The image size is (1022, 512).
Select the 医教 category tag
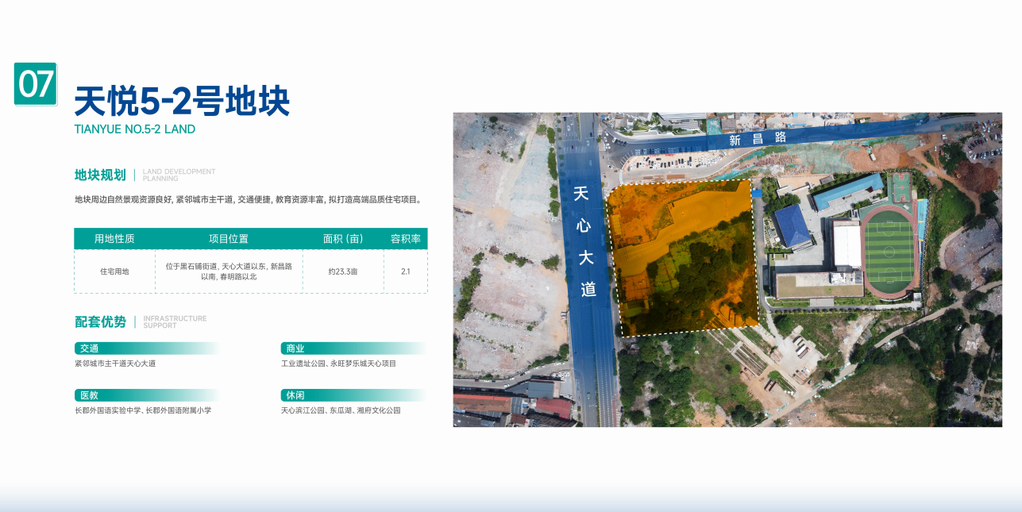(x=89, y=395)
